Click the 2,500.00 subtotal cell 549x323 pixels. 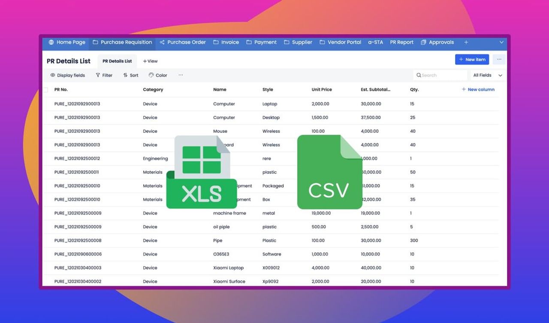pos(369,227)
